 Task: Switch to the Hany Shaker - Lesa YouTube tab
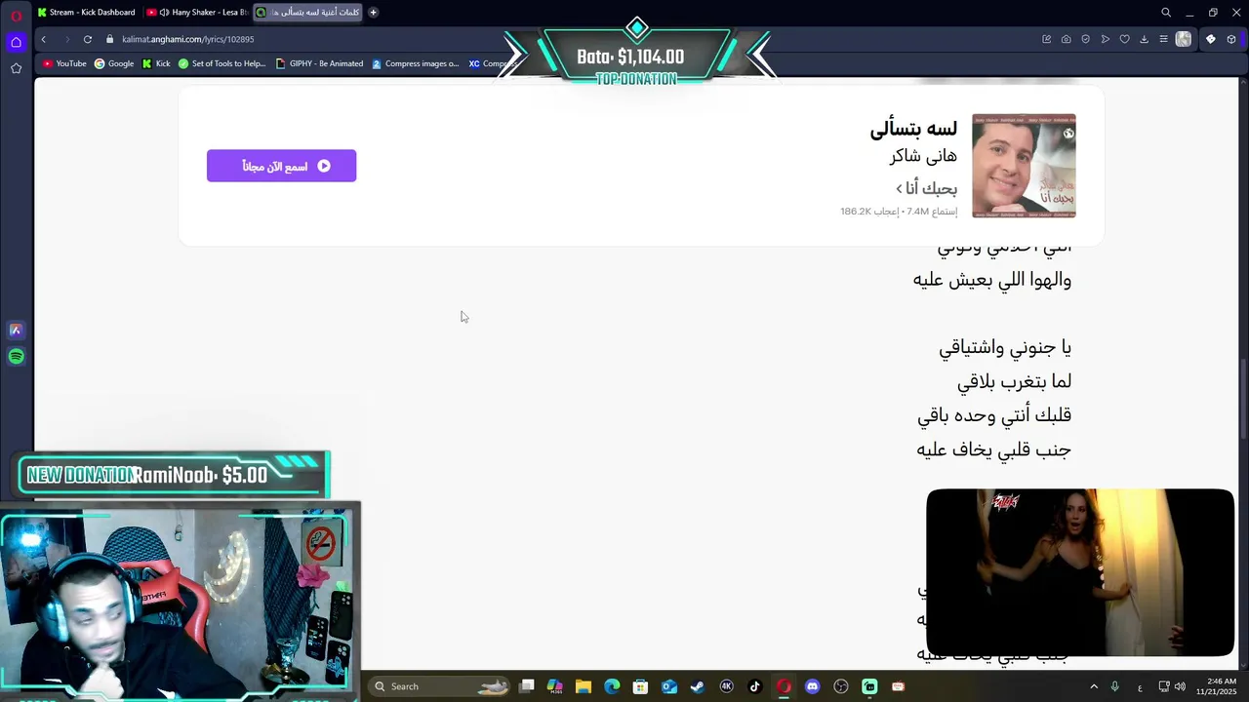(199, 13)
